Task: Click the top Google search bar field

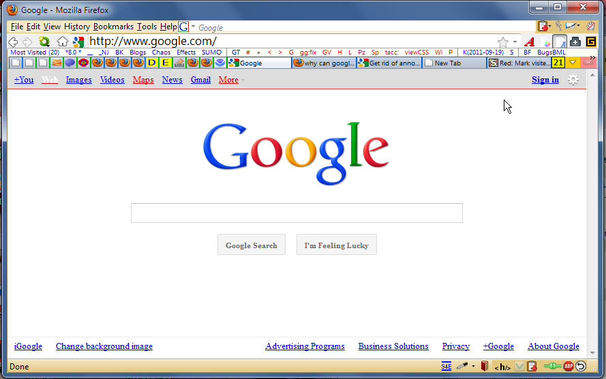Action: click(365, 27)
